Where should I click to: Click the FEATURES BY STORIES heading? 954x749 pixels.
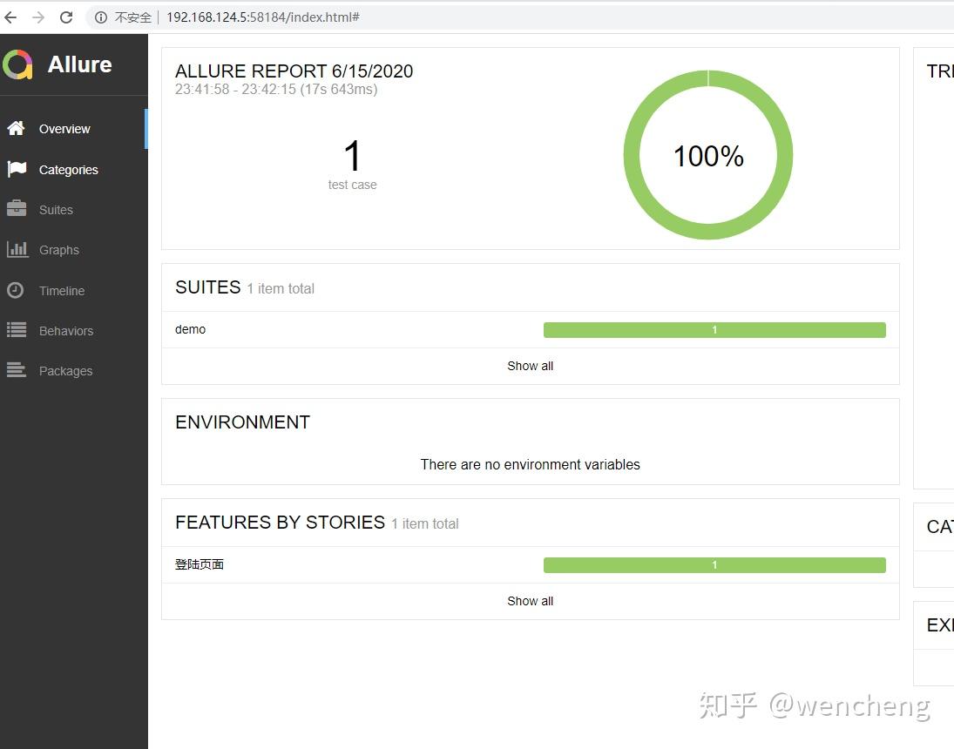tap(280, 523)
